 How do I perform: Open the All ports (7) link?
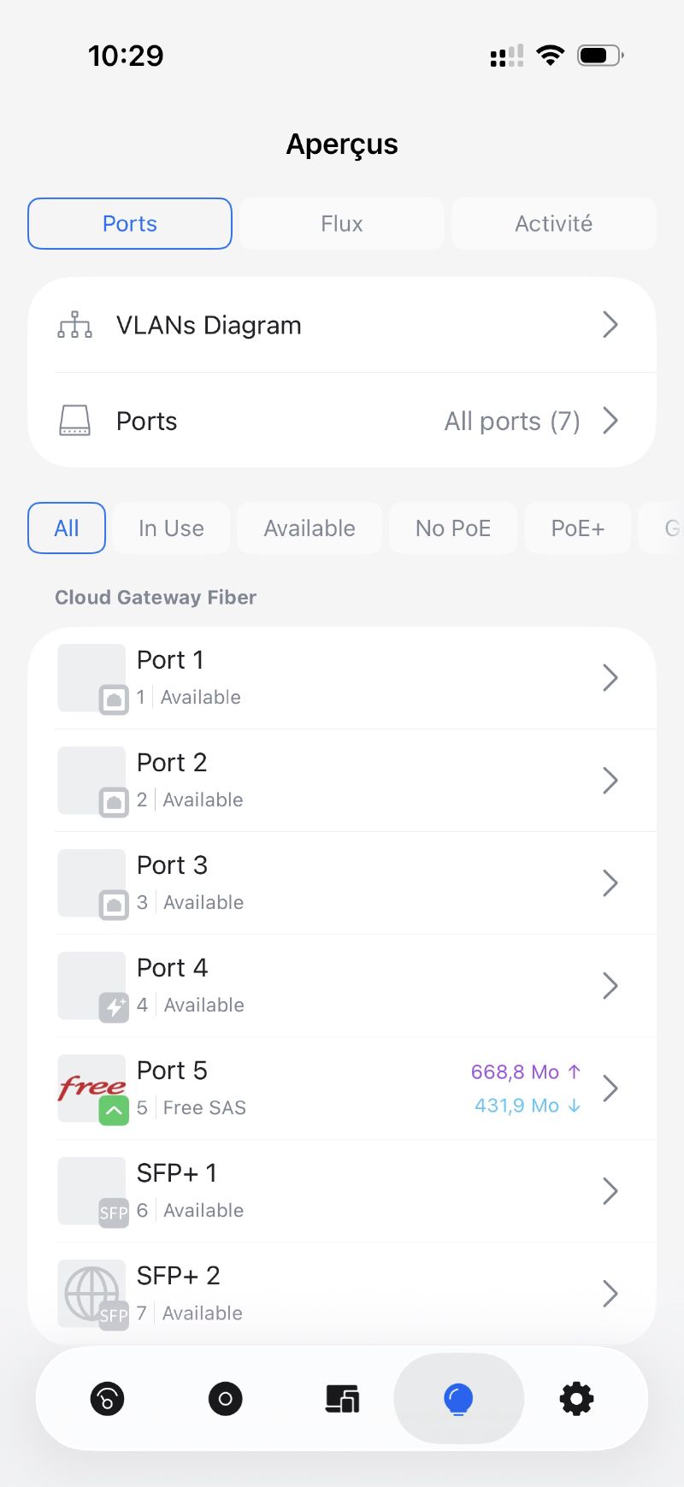tap(512, 421)
